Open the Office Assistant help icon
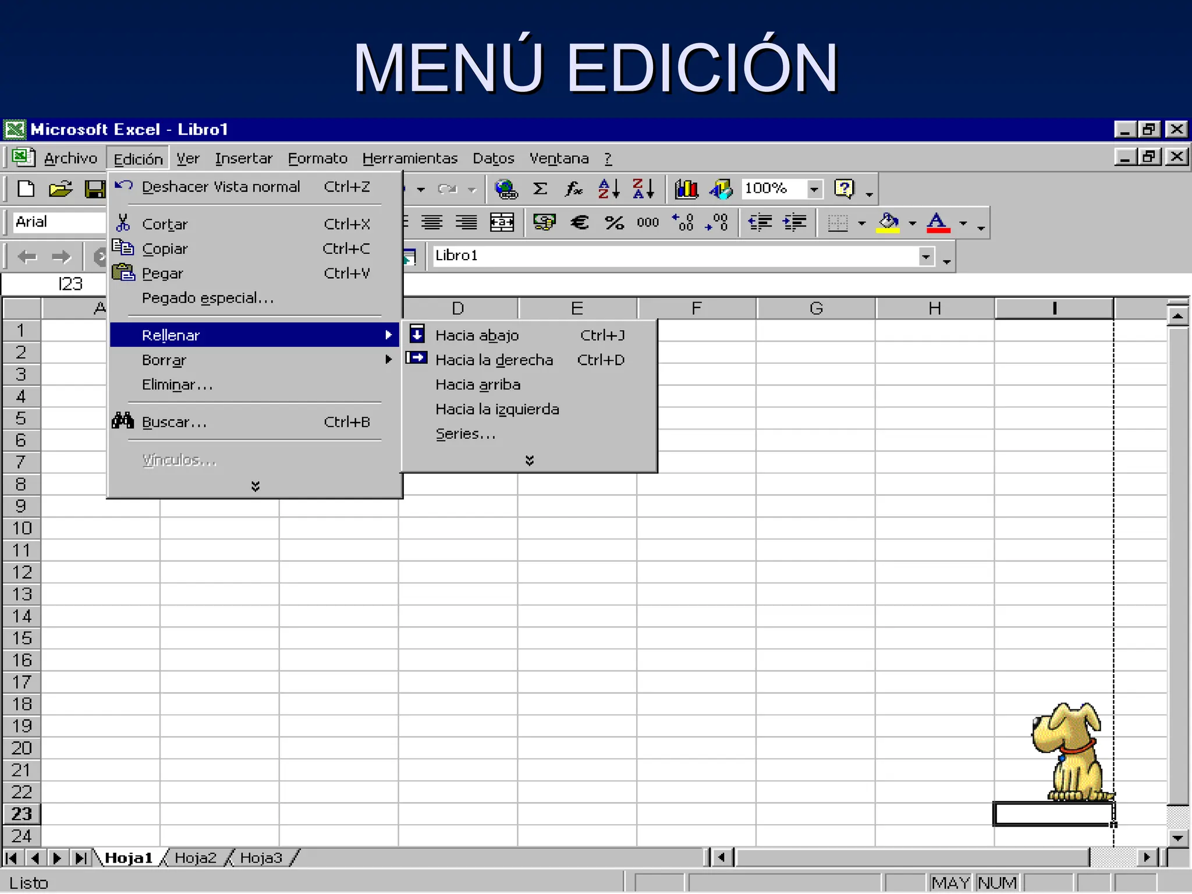Image resolution: width=1192 pixels, height=894 pixels. click(844, 189)
